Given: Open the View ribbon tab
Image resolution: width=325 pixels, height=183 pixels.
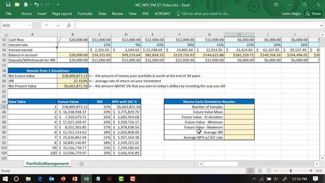Looking at the screenshot, I should coord(133,14).
